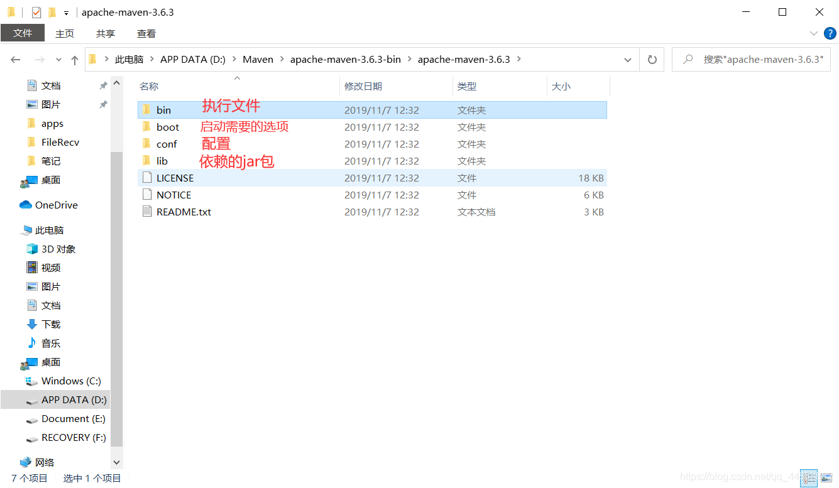Click the navigation pane vertical scrollbar
The image size is (839, 488).
tap(116, 298)
